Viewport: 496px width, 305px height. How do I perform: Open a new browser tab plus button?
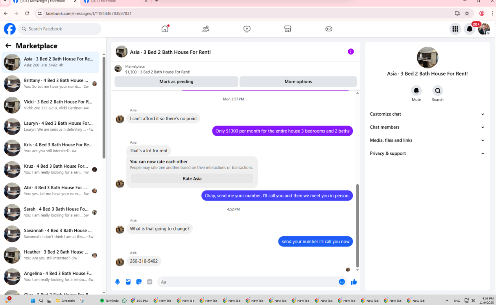(157, 1)
